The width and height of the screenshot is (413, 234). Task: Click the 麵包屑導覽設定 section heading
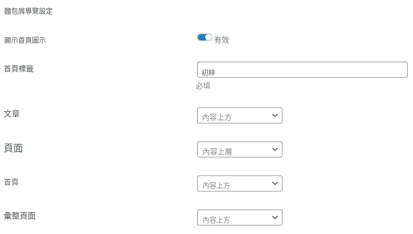point(28,11)
